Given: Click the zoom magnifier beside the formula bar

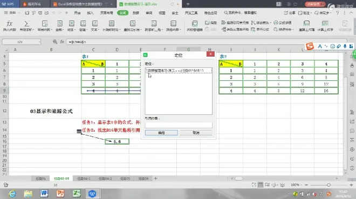Looking at the screenshot, I should click(54, 42).
